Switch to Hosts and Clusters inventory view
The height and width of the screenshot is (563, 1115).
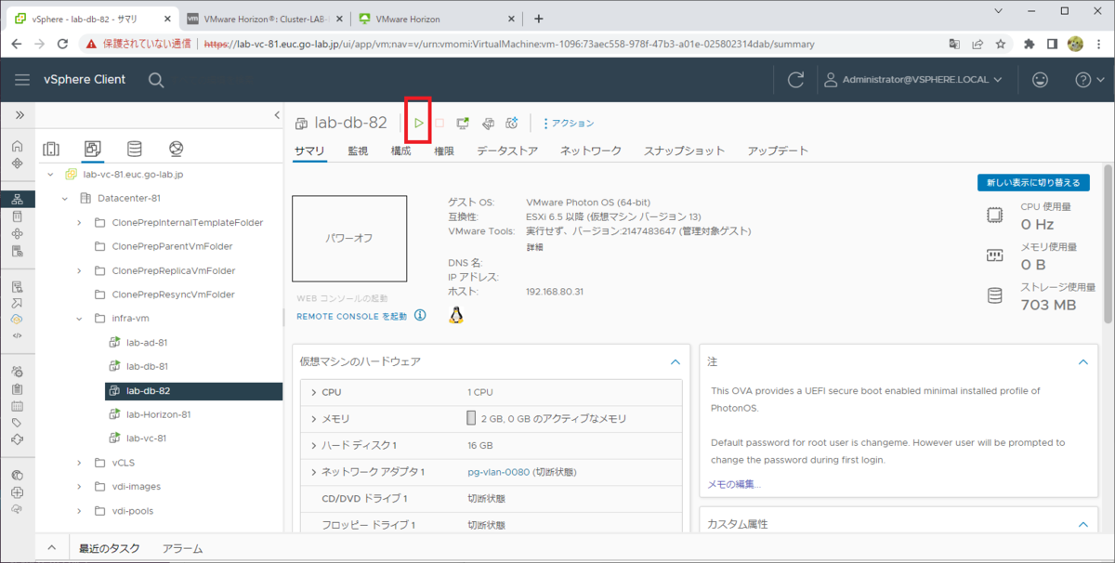[x=51, y=149]
